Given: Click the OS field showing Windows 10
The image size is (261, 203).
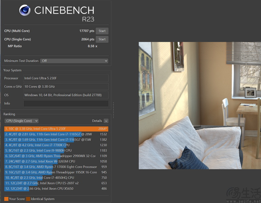Looking at the screenshot, I should click(66, 95).
